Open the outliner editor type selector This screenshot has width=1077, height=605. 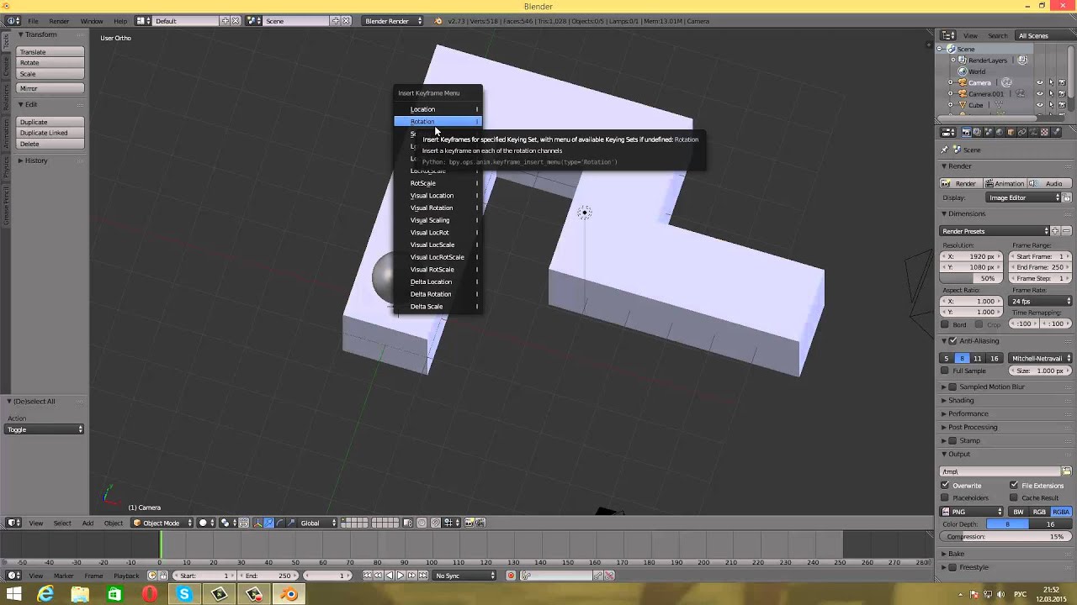point(948,35)
